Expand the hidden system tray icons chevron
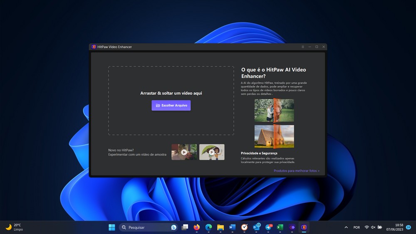 point(346,227)
